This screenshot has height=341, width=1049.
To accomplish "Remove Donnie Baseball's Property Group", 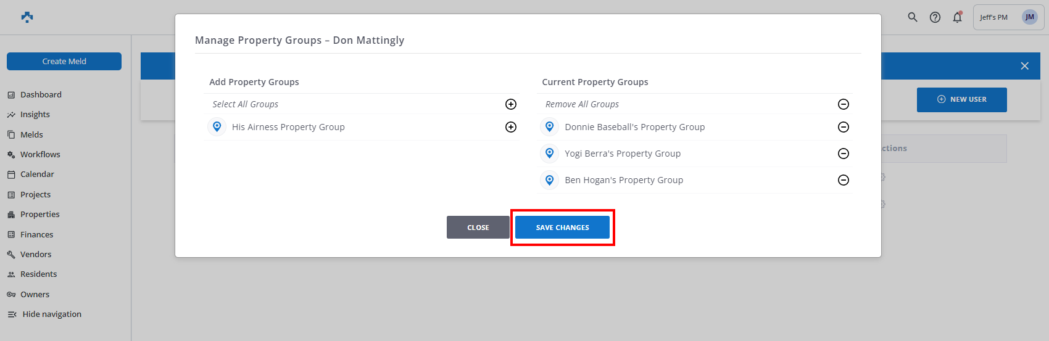I will click(x=844, y=127).
